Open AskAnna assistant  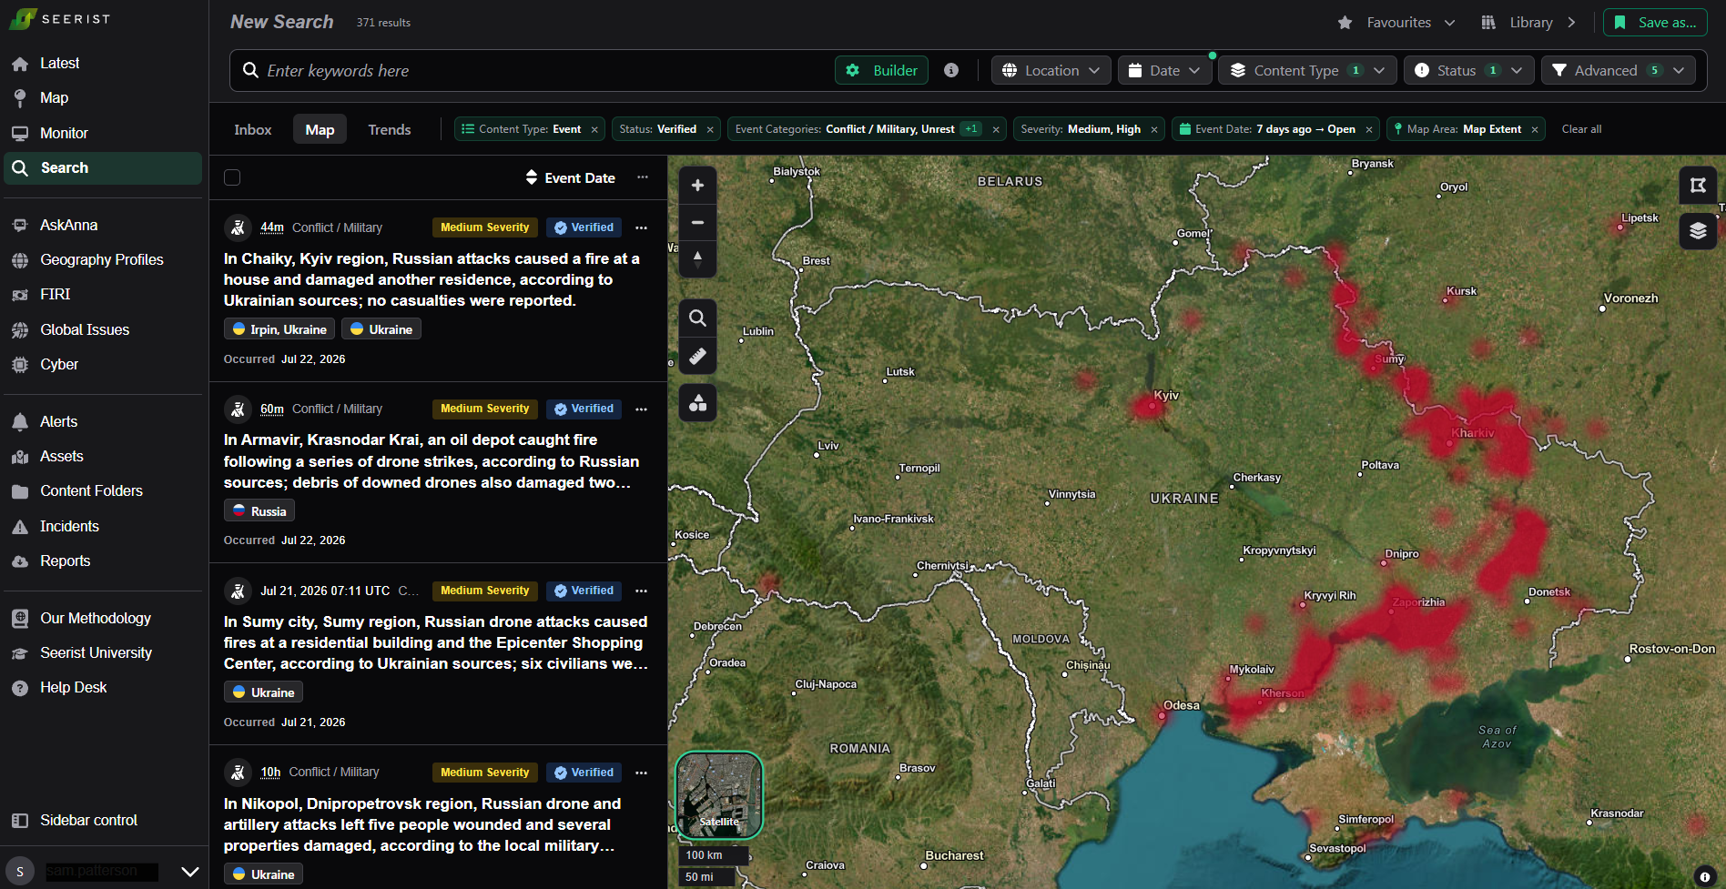coord(68,225)
